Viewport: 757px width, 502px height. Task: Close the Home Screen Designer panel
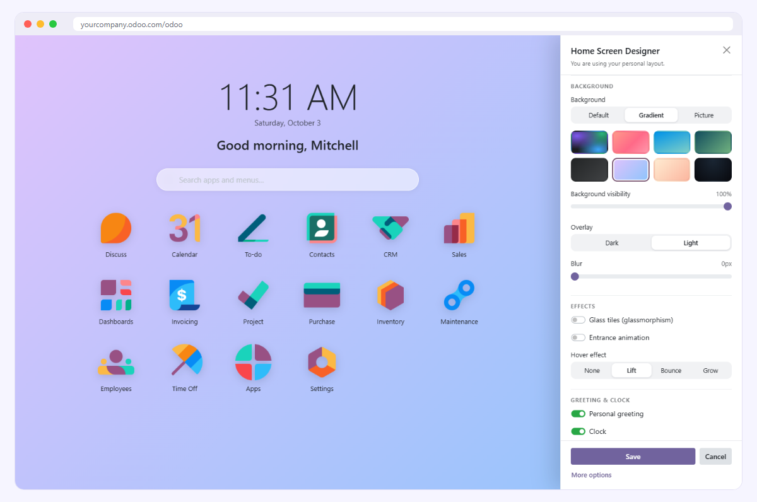(x=727, y=50)
